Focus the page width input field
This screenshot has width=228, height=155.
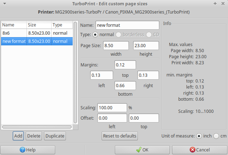(116, 46)
